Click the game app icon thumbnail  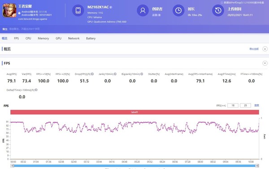click(x=9, y=10)
